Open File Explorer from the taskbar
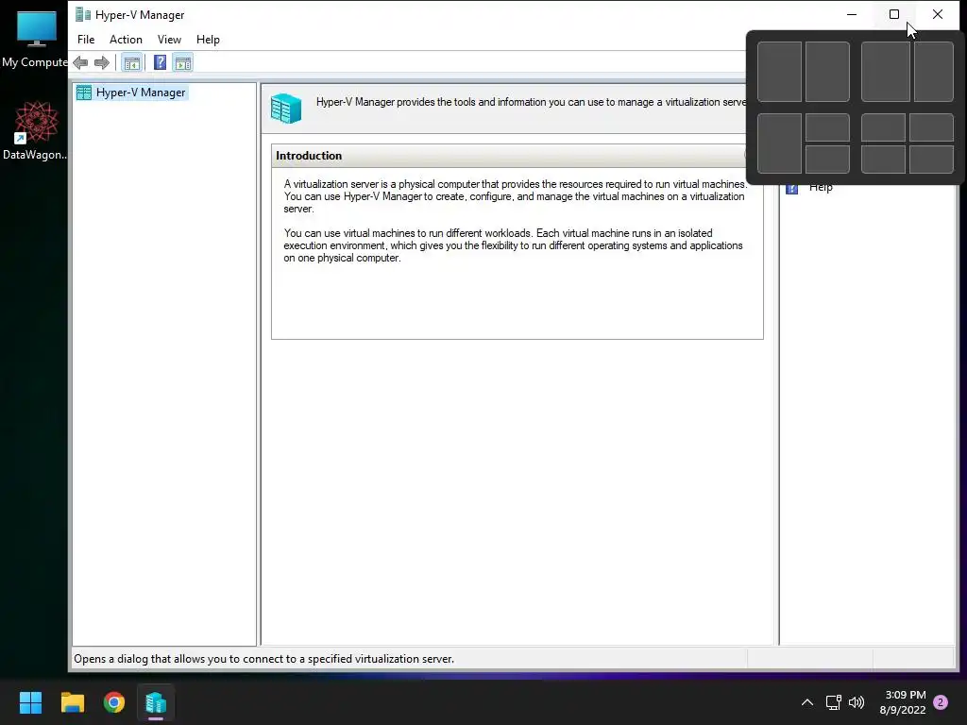This screenshot has height=725, width=967. (72, 702)
